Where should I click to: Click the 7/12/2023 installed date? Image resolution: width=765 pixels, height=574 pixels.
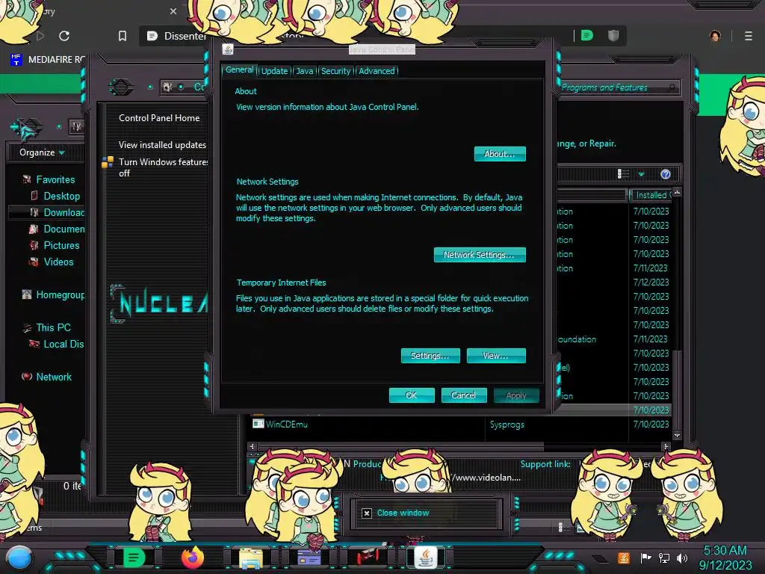click(651, 282)
